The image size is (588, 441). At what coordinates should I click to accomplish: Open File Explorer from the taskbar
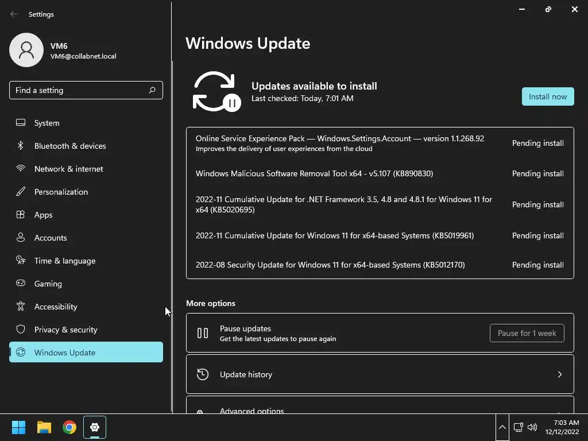44,427
